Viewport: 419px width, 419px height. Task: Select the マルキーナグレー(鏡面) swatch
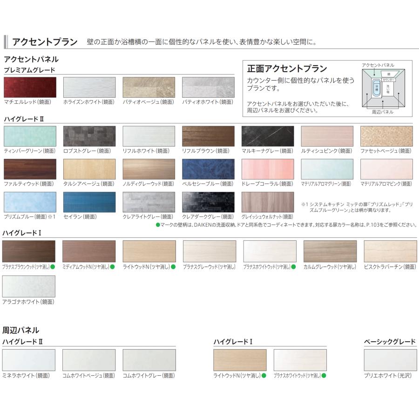pos(268,136)
